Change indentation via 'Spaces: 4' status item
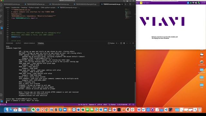206x116 pixels. tap(92, 104)
